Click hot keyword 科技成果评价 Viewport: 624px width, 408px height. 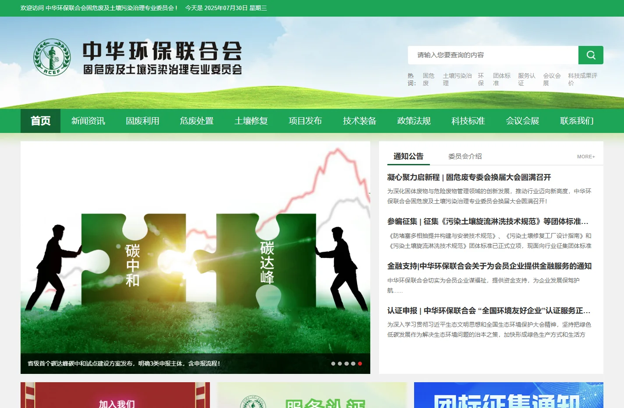click(583, 79)
